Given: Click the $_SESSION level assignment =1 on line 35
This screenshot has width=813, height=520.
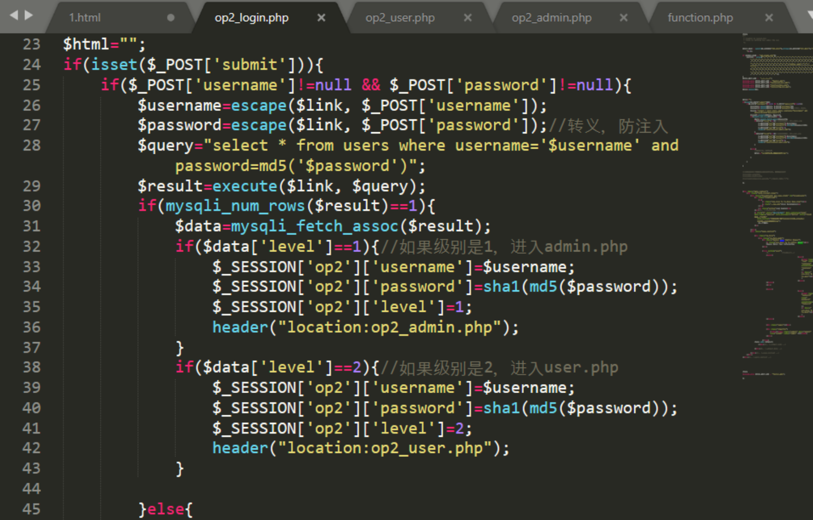Looking at the screenshot, I should (342, 307).
